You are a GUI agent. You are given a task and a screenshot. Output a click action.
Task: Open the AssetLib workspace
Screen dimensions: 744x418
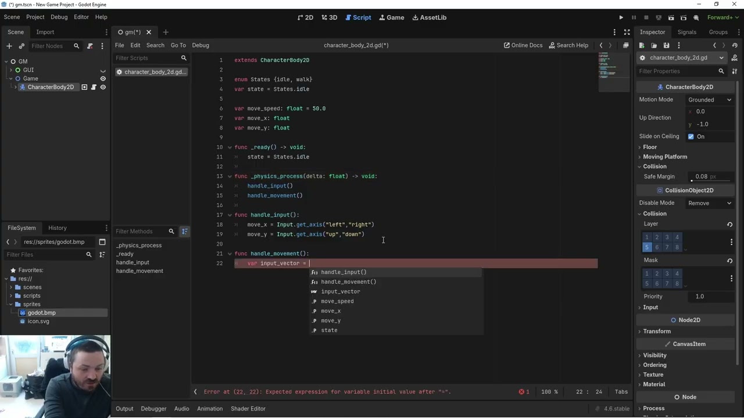[430, 17]
